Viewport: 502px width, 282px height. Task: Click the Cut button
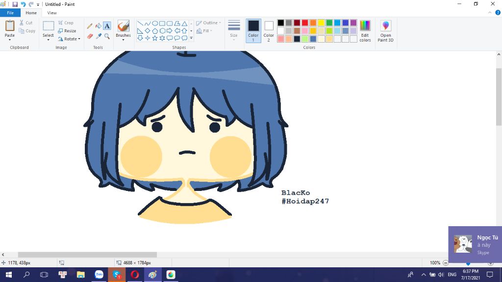tap(26, 23)
